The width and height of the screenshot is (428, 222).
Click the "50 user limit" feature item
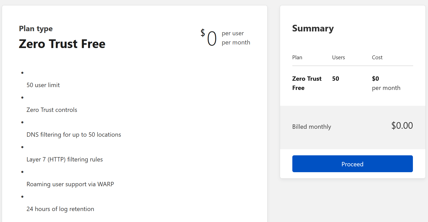tap(43, 85)
